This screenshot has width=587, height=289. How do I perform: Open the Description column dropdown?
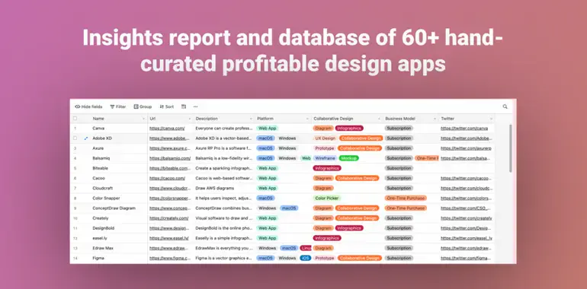point(251,119)
